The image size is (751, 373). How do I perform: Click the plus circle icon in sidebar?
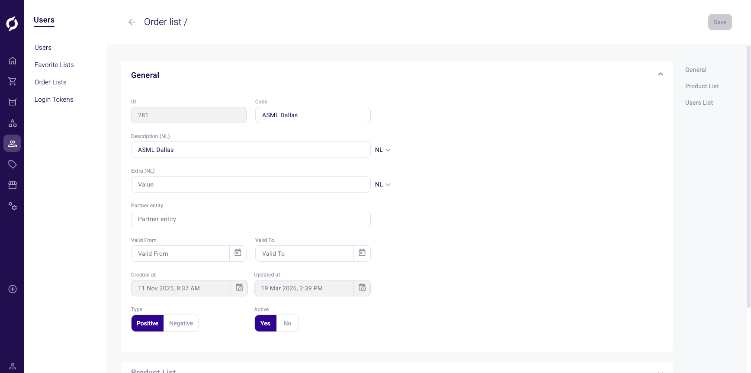coord(13,289)
